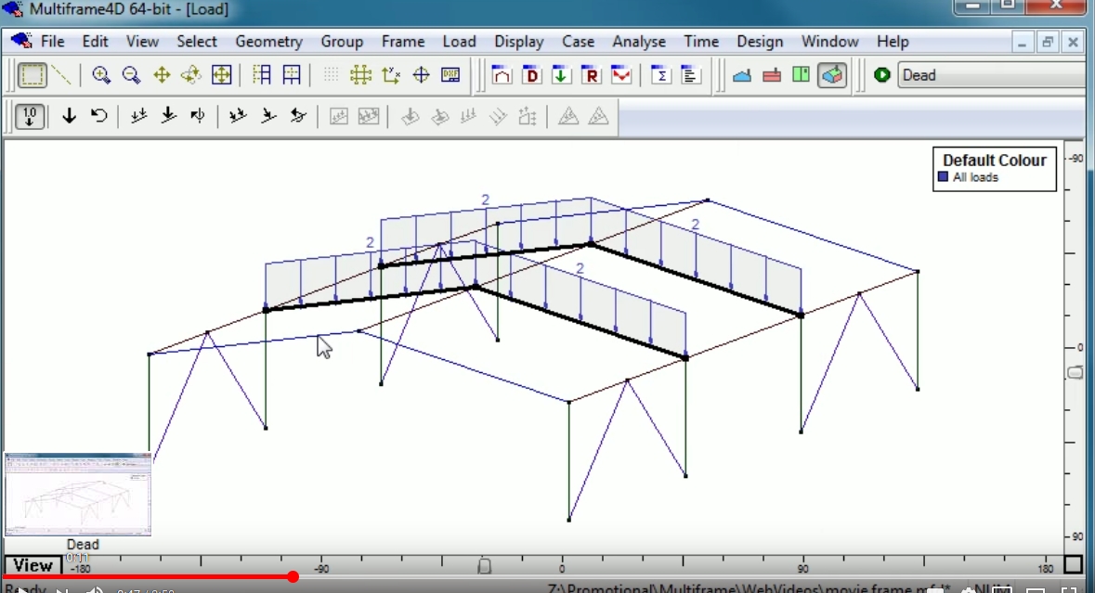
Task: Open the Calcs sigma sheet icon
Action: [x=660, y=75]
